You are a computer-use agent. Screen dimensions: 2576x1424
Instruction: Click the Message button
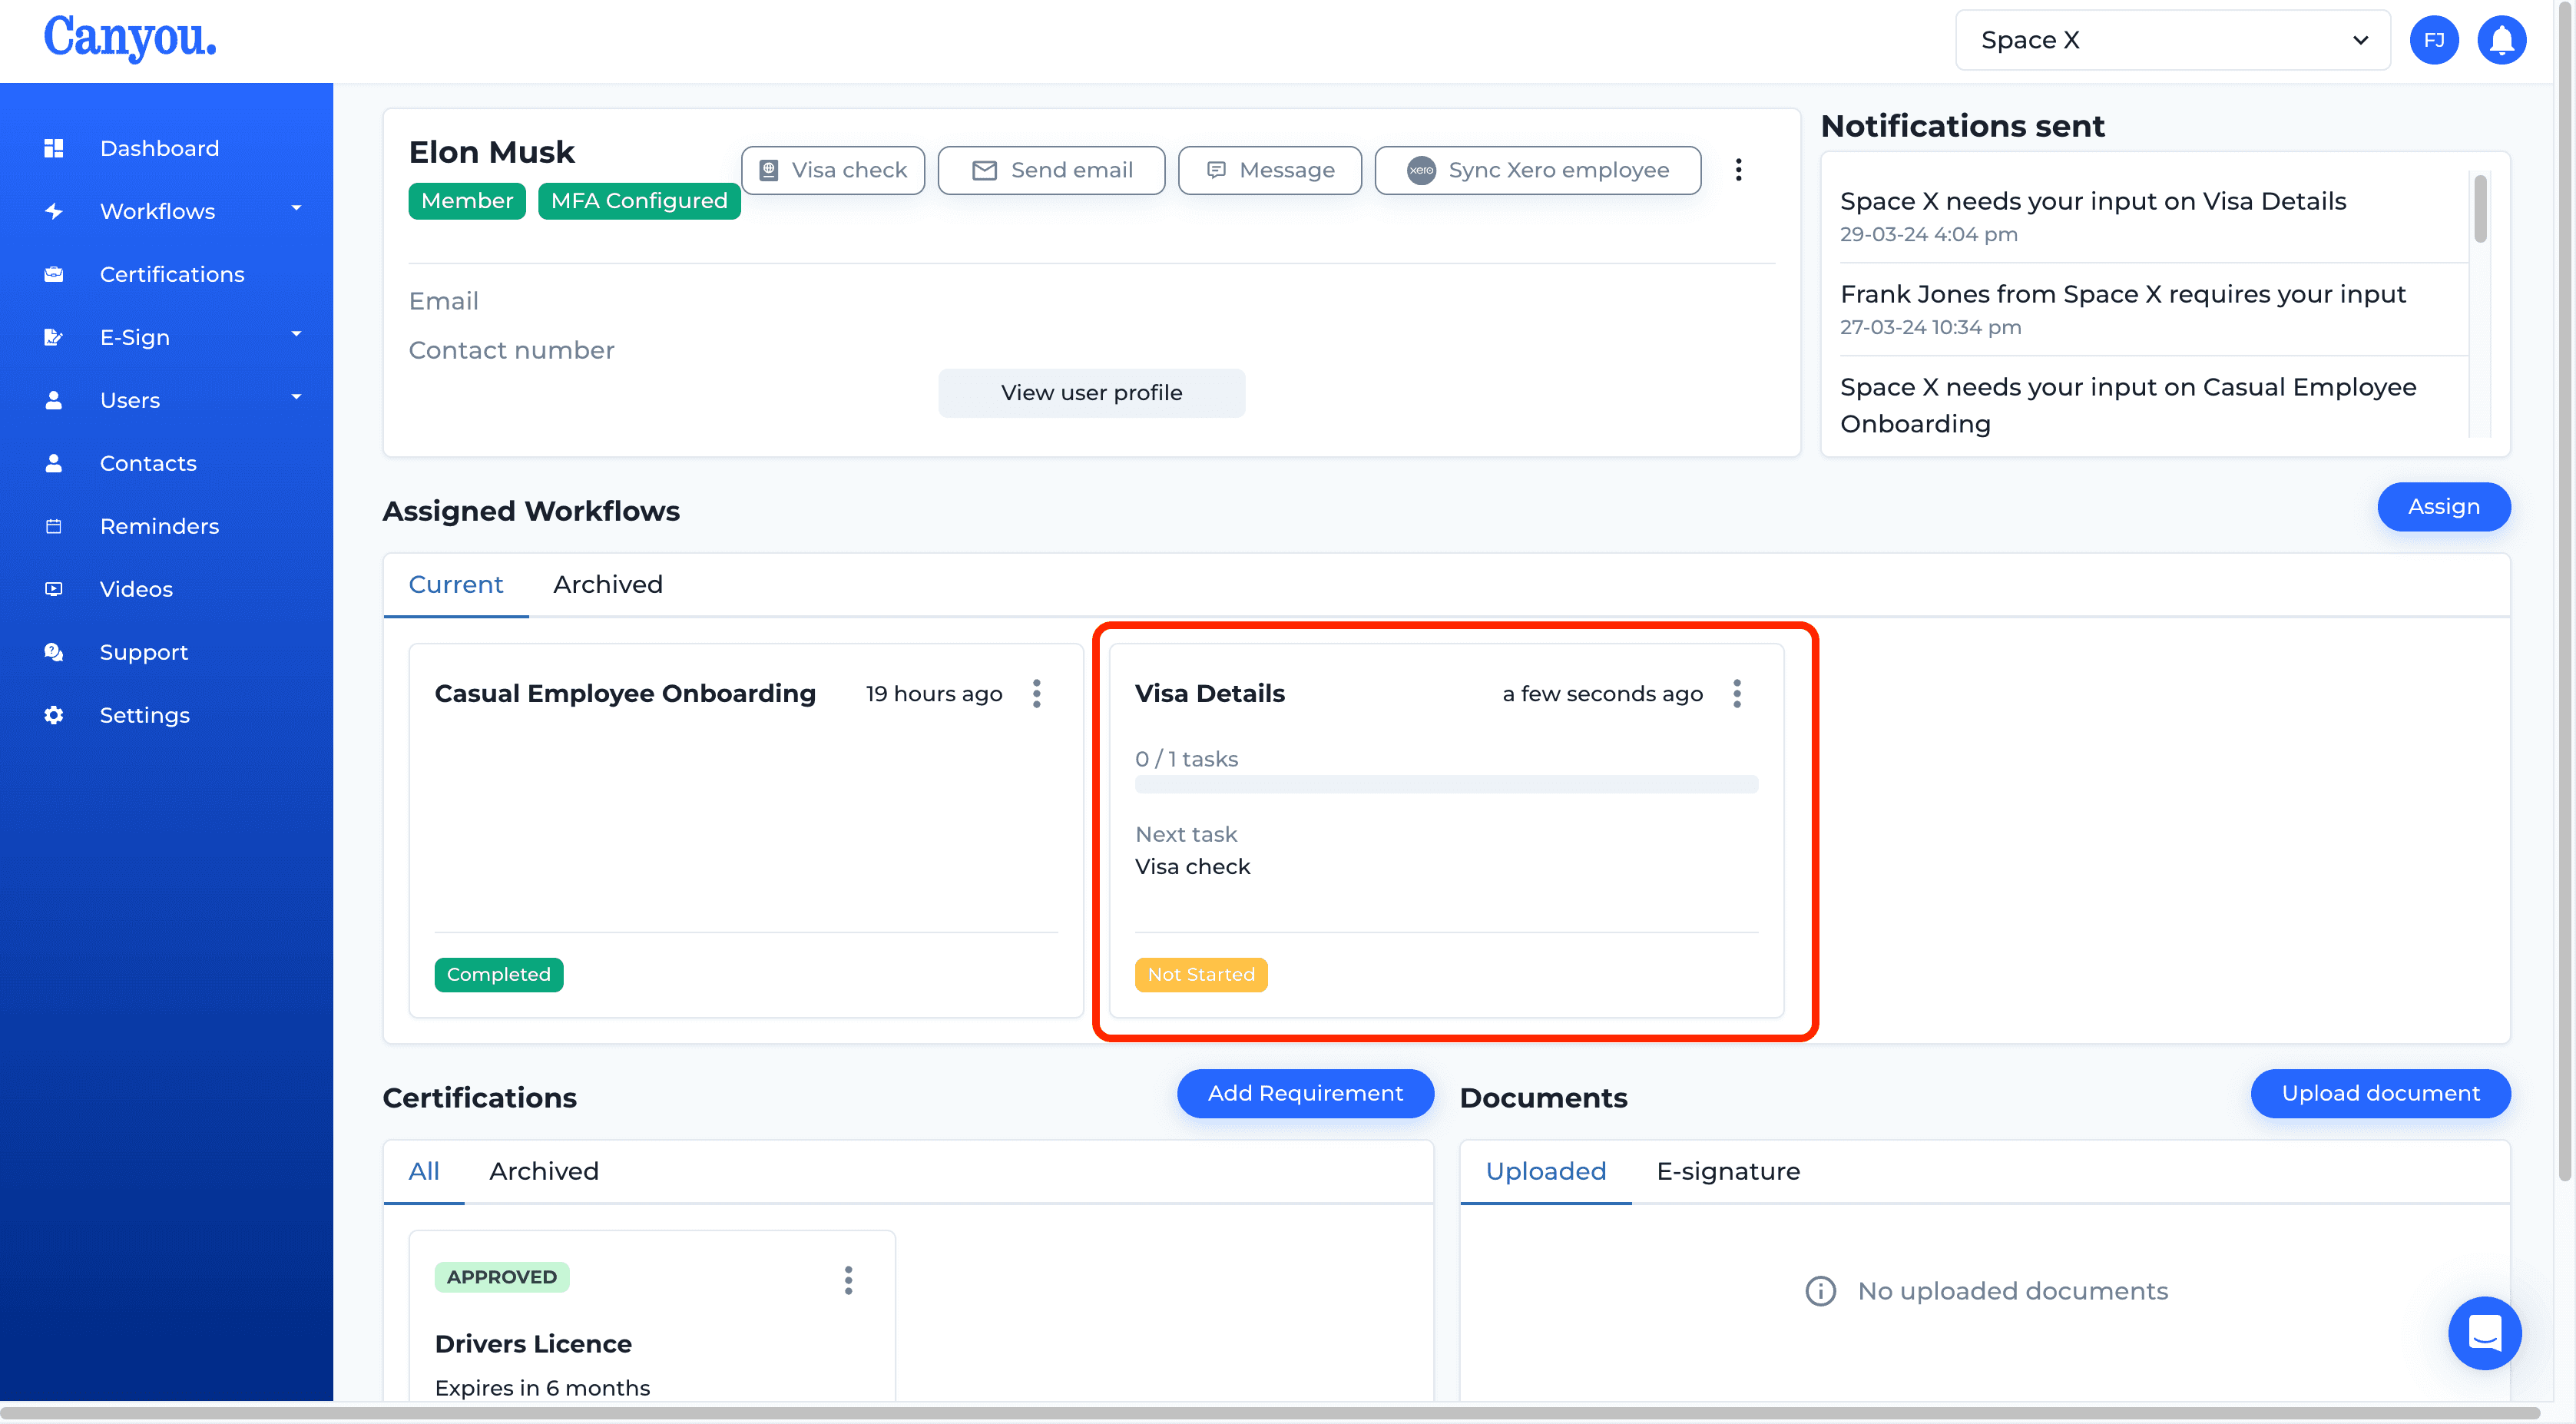1270,170
